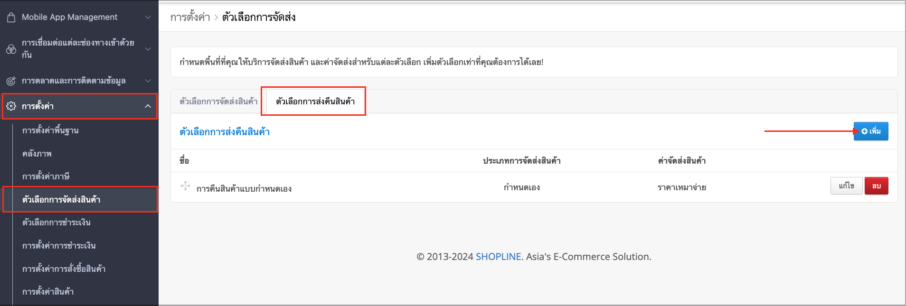Click the settings gear icon beside การตั้งค่า
906x306 pixels.
click(x=11, y=106)
